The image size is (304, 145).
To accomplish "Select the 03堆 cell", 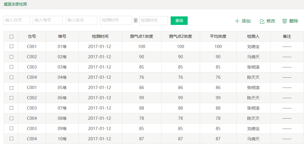I will [62, 67].
